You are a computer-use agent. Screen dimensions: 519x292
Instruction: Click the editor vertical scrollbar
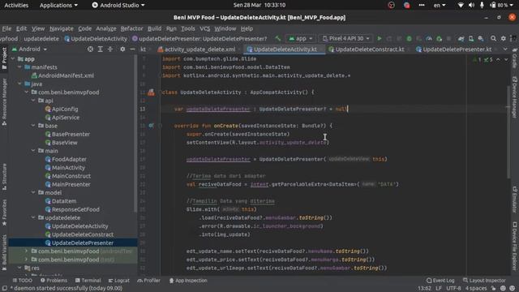point(508,131)
